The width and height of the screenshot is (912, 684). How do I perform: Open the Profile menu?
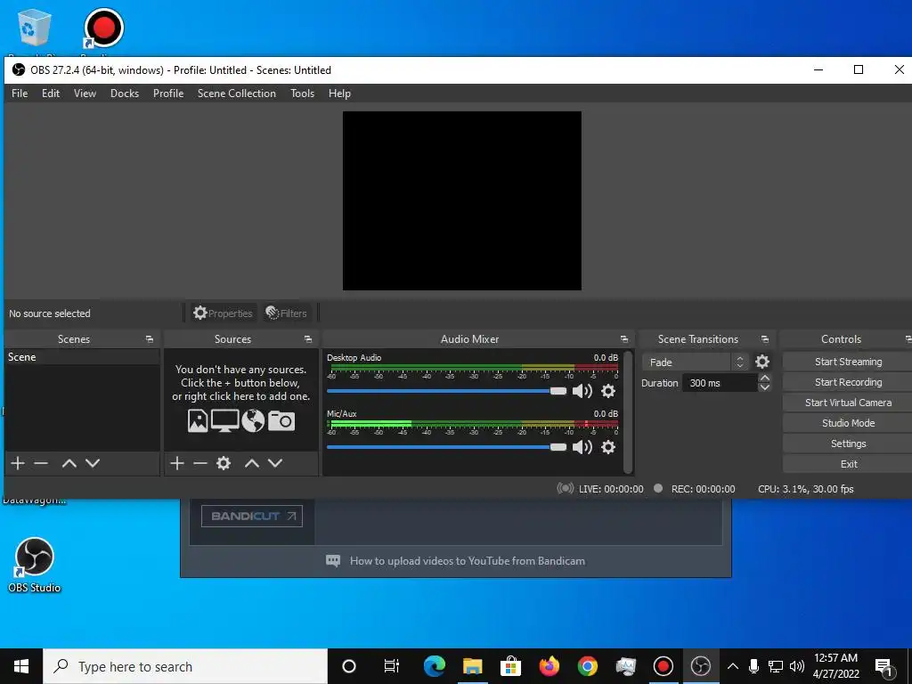(x=168, y=93)
